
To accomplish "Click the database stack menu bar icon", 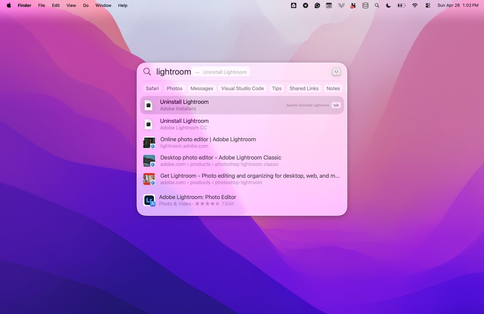I will [x=365, y=5].
